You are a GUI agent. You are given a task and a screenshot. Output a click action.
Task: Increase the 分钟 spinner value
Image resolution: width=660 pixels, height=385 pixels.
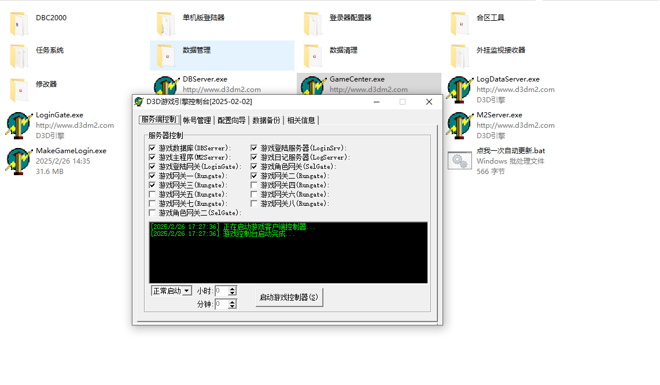[232, 301]
